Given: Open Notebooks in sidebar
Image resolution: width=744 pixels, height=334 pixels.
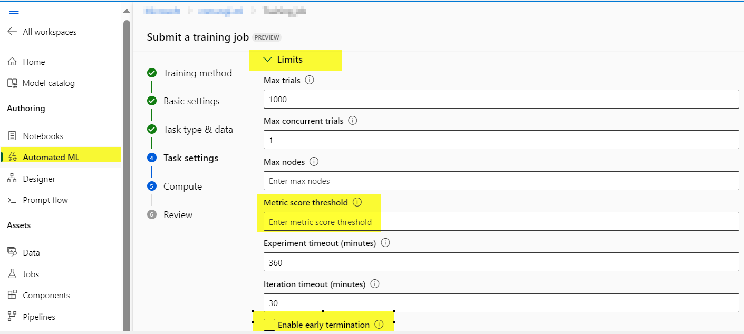Looking at the screenshot, I should (43, 136).
